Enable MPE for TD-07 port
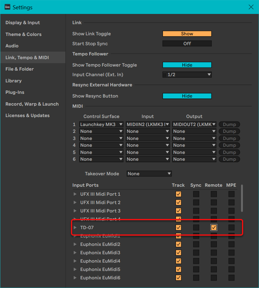This screenshot has height=288, width=259. tap(231, 228)
